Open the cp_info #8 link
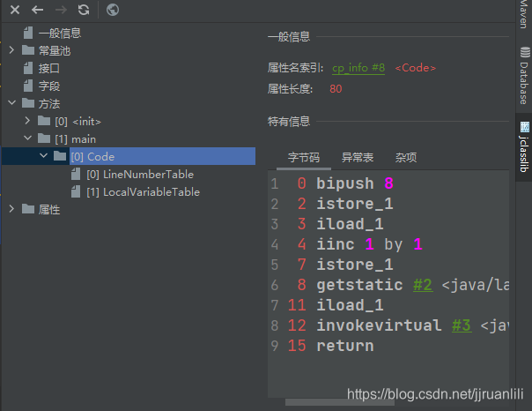Image resolution: width=532 pixels, height=411 pixels. pyautogui.click(x=358, y=68)
